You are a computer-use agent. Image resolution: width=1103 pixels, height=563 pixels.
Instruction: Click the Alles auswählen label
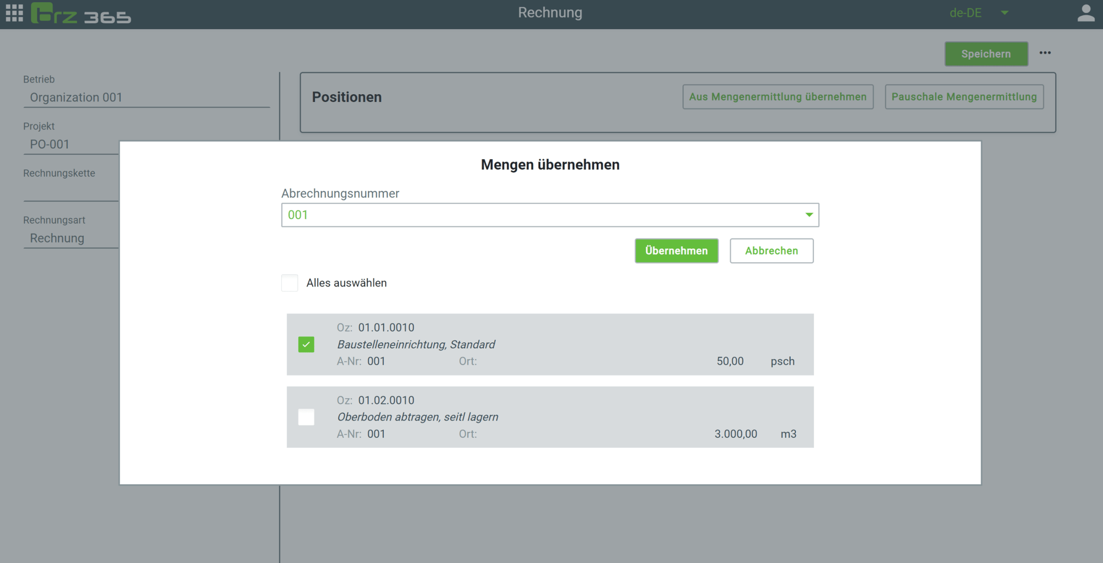pos(346,283)
